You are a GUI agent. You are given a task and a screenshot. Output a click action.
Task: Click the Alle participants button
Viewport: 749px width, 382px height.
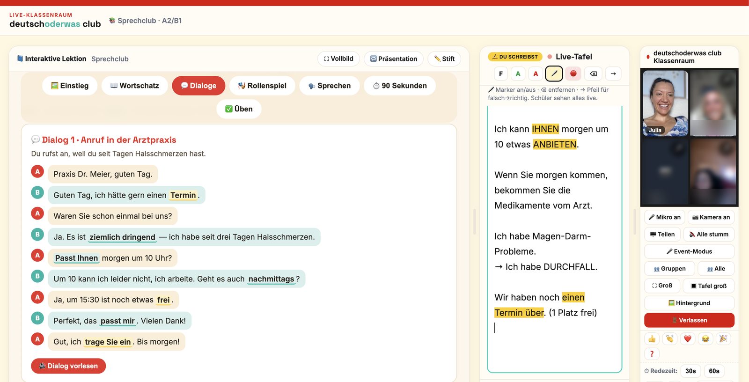[x=716, y=269]
